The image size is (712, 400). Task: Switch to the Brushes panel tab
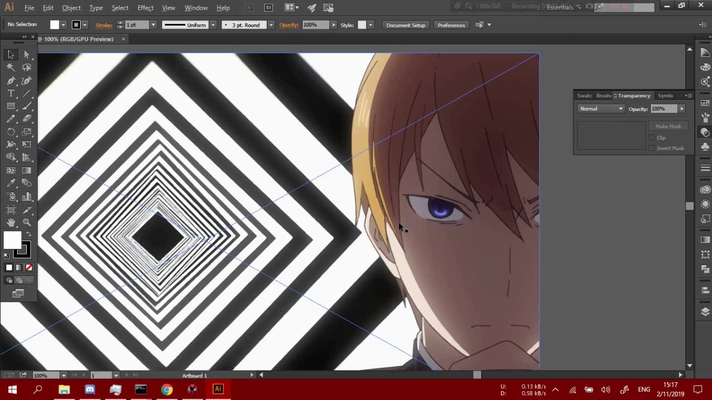tap(604, 96)
